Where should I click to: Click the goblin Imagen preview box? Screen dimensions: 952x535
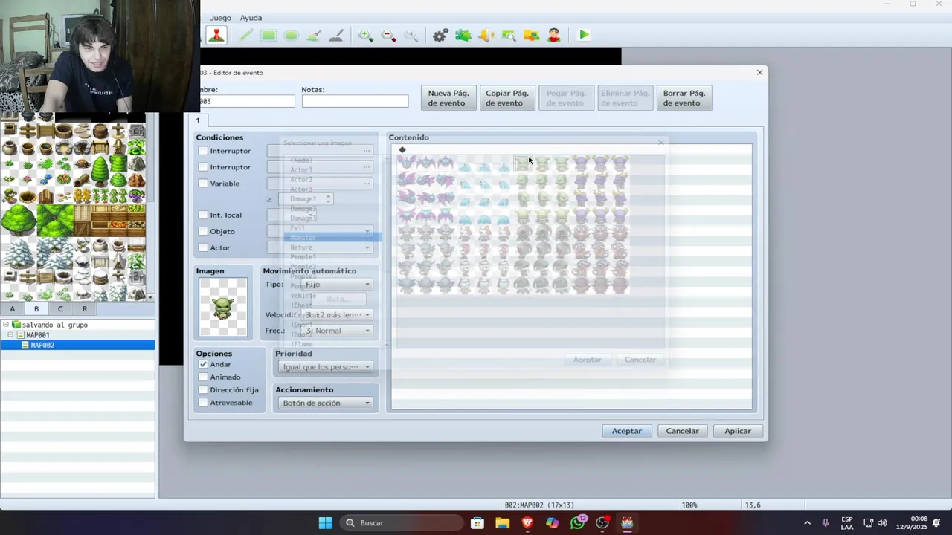click(223, 308)
